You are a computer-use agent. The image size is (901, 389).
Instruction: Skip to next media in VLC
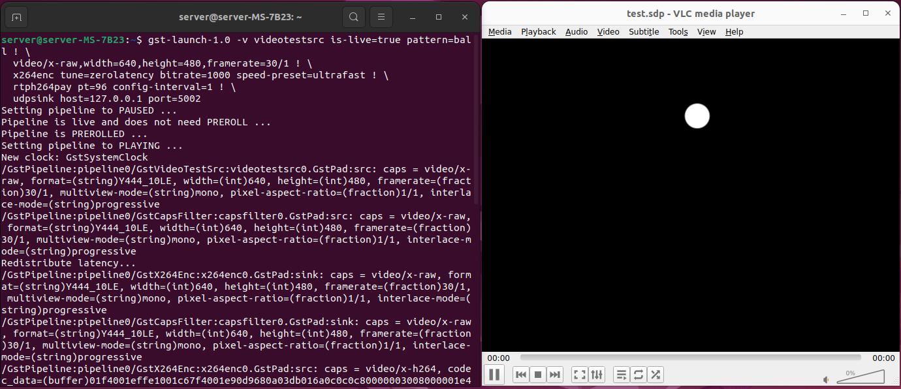click(555, 375)
